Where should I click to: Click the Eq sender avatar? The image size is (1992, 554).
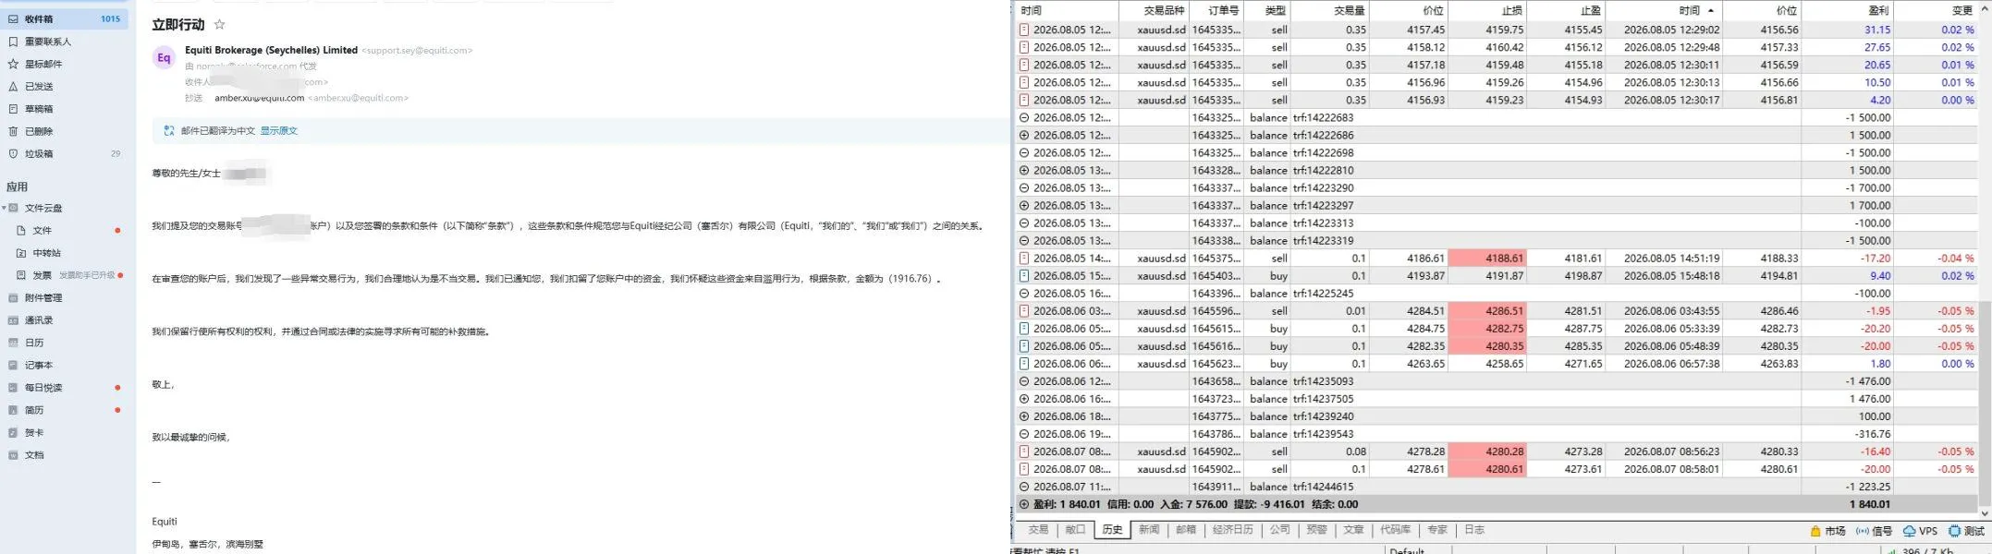164,57
